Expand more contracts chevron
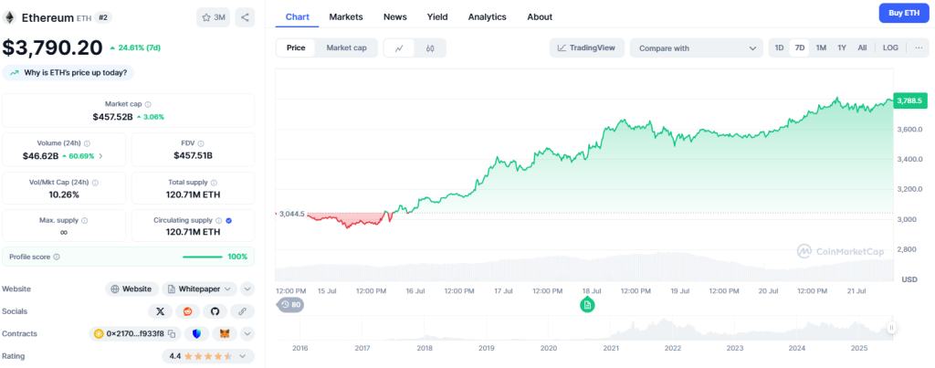Viewport: 935px width, 368px height. tap(247, 333)
